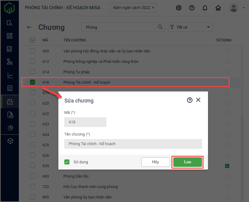Image resolution: width=249 pixels, height=202 pixels.
Task: Click the back arrow beside Chương
Action: (29, 27)
